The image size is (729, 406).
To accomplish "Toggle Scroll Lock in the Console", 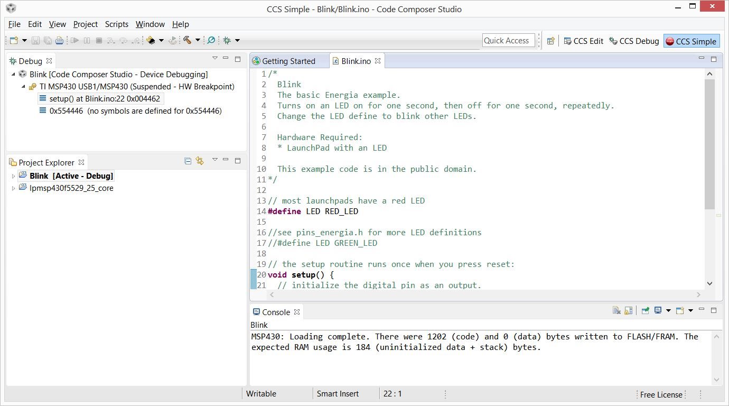I will pos(629,311).
